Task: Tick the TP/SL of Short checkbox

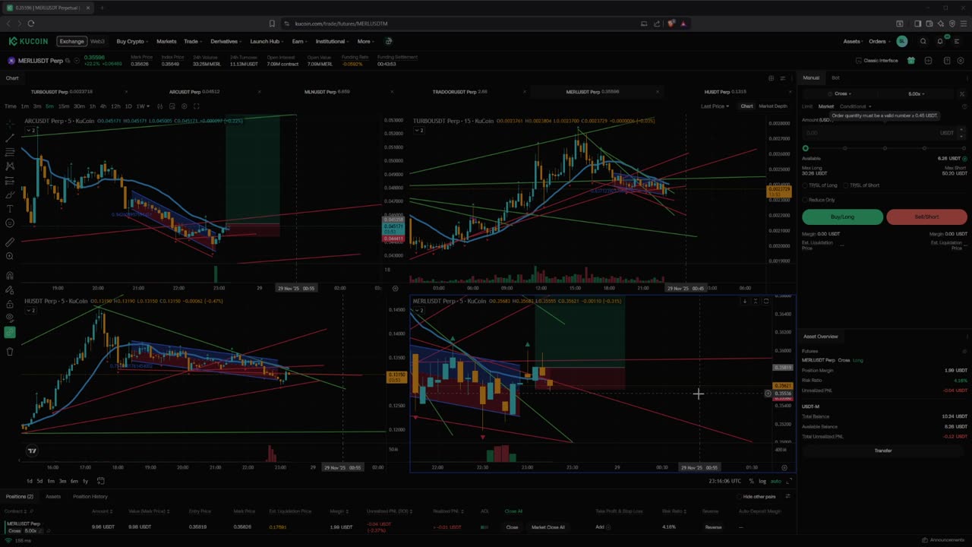Action: click(846, 185)
